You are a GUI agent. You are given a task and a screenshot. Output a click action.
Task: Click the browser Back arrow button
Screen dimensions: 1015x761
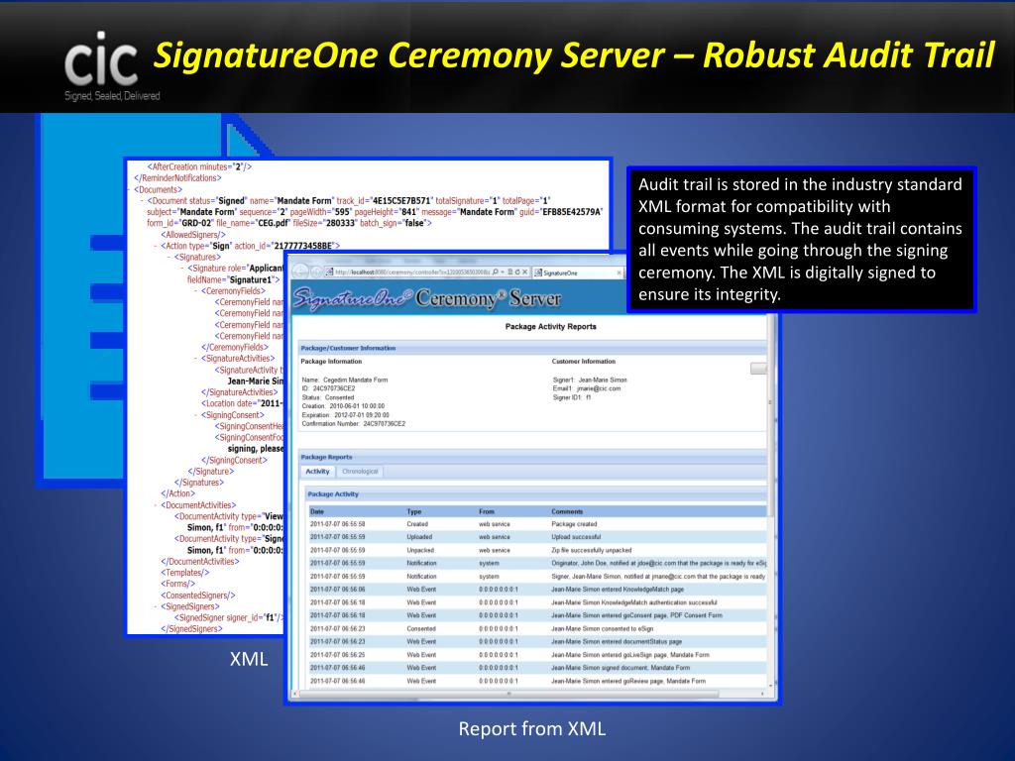[x=302, y=272]
